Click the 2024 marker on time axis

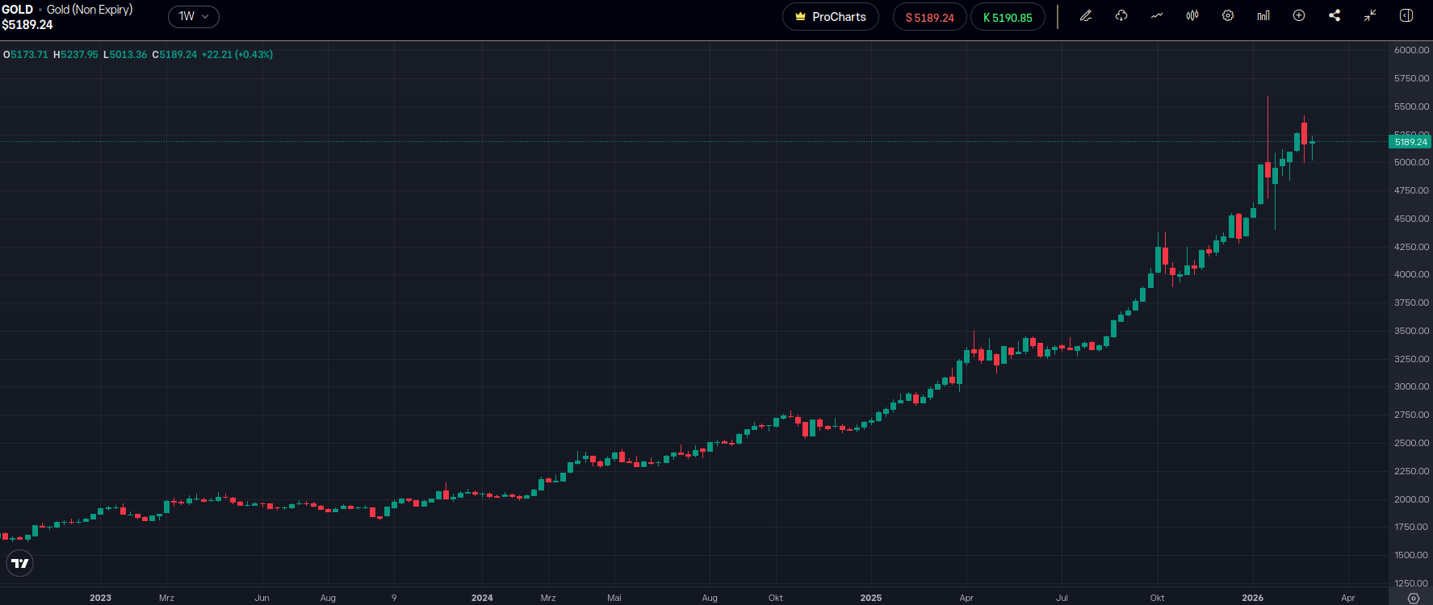click(482, 598)
